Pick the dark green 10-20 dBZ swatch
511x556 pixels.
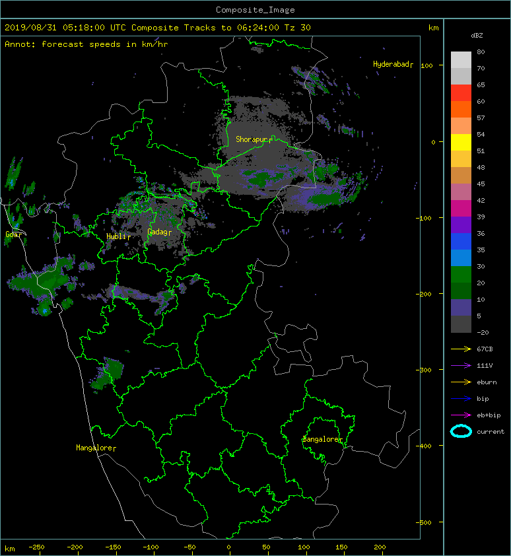coord(461,291)
